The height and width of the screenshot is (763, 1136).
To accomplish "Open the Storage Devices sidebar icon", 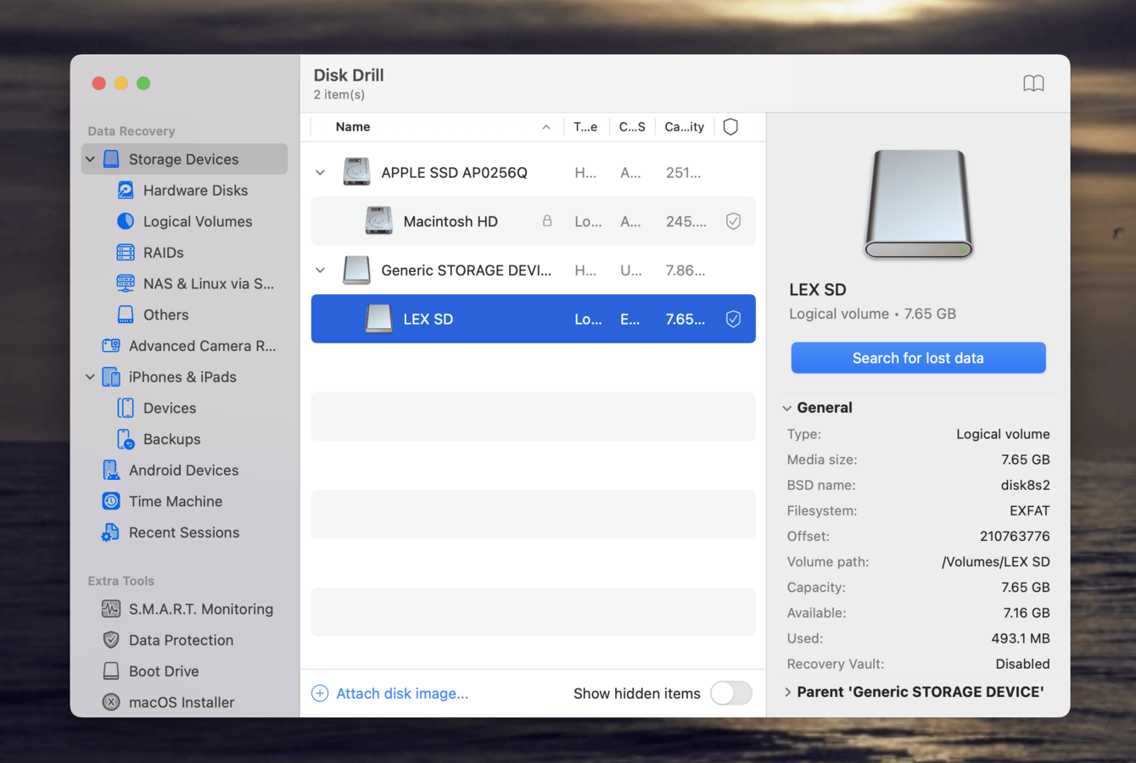I will (111, 159).
